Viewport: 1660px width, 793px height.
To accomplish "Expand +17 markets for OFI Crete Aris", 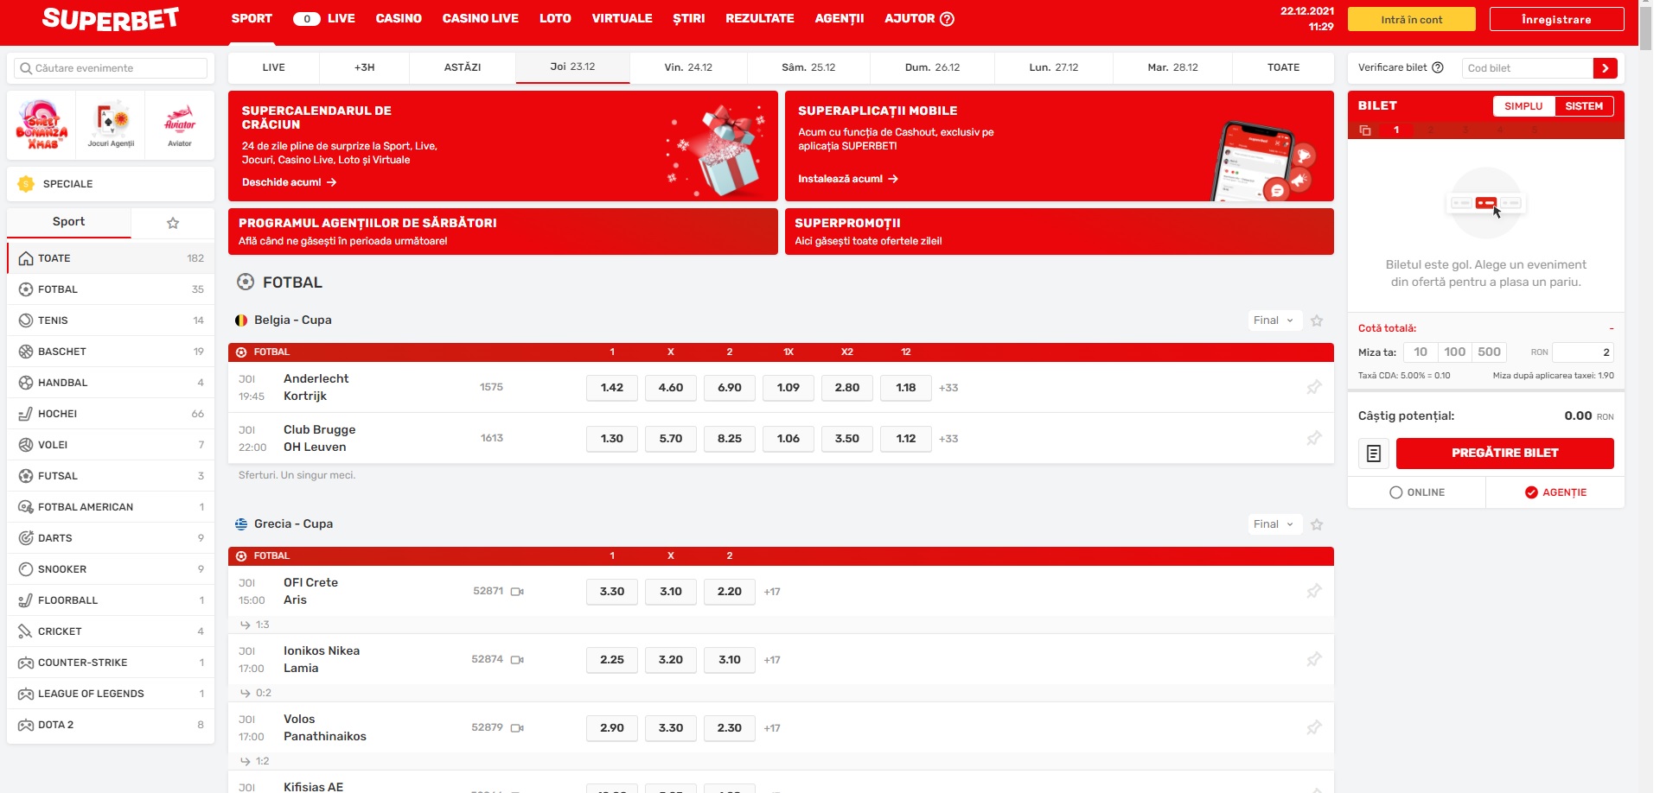I will click(772, 592).
